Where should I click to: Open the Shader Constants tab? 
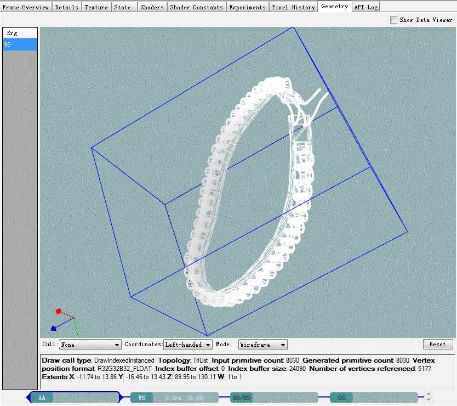click(x=196, y=7)
